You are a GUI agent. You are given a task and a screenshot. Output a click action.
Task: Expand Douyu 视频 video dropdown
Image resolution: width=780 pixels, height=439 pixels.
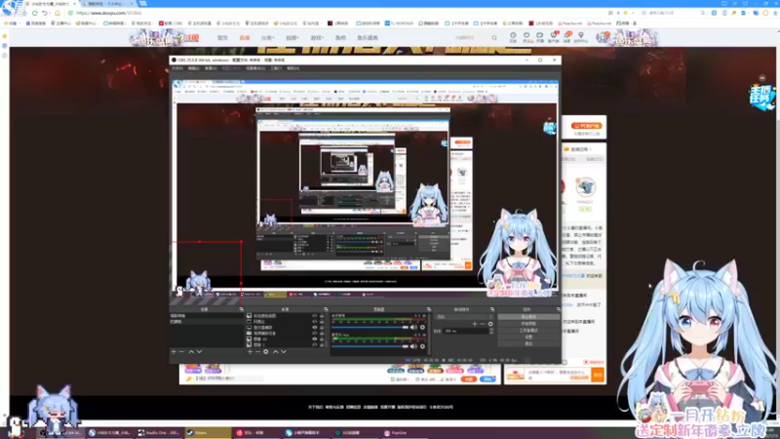(x=292, y=38)
